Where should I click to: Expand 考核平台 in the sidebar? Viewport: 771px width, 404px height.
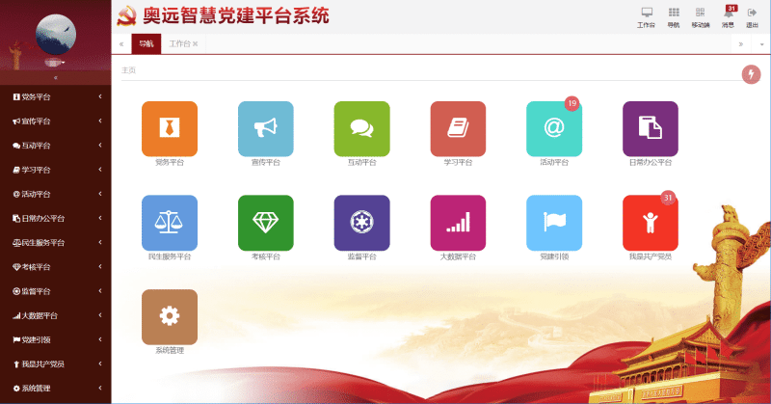click(x=56, y=267)
